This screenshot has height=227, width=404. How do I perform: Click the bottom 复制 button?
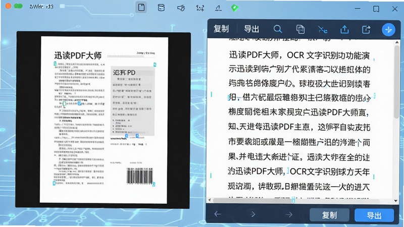pyautogui.click(x=329, y=215)
